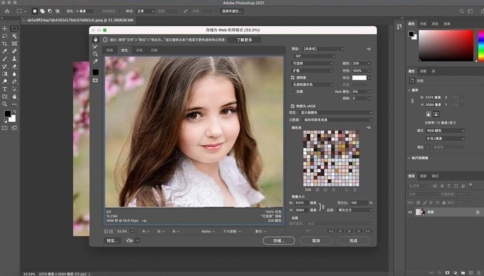Select the Eyedropper tool in the dialog
This screenshot has width=484, height=276.
pos(95,61)
